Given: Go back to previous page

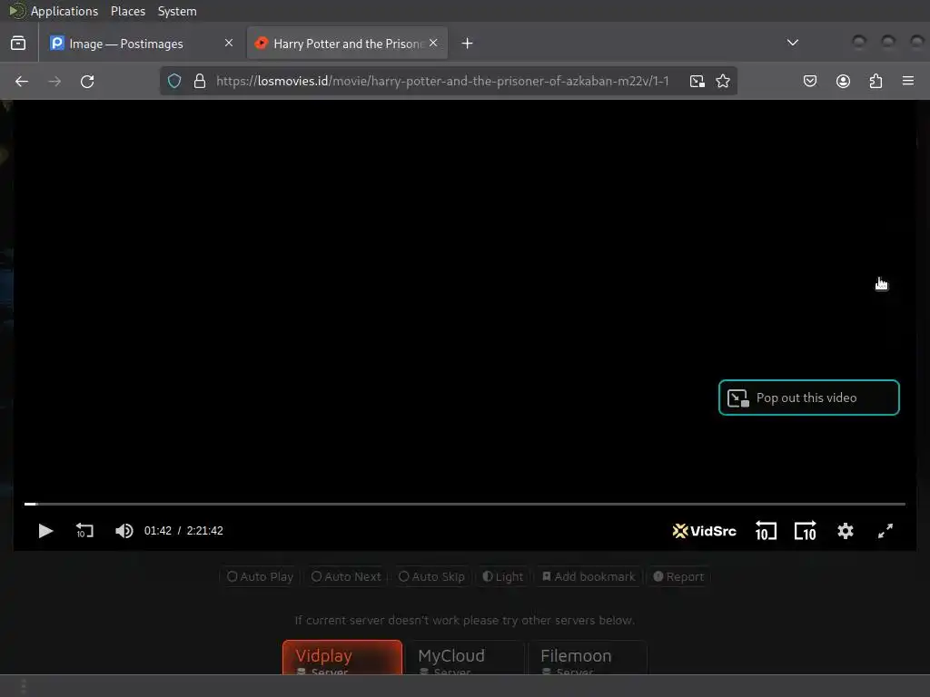Looking at the screenshot, I should [22, 81].
